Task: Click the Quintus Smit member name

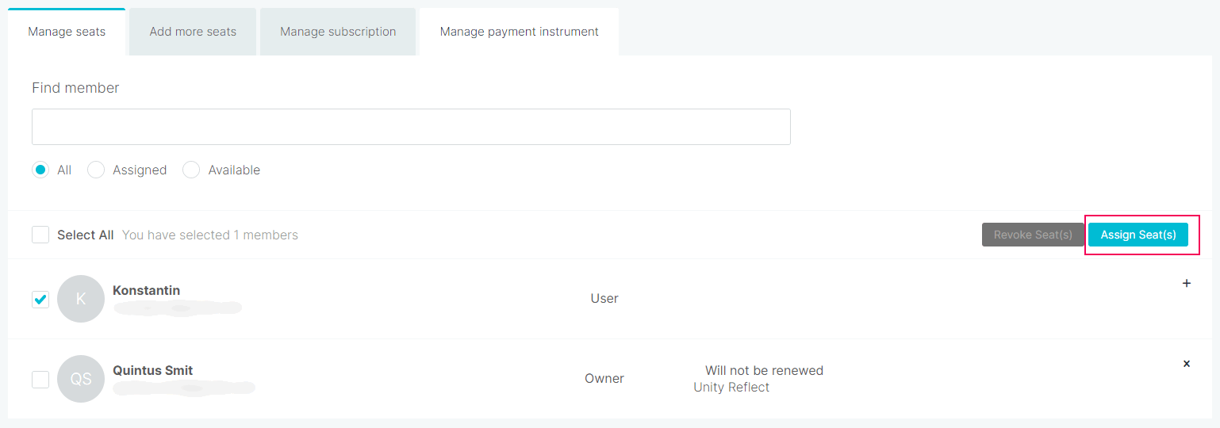Action: [152, 370]
